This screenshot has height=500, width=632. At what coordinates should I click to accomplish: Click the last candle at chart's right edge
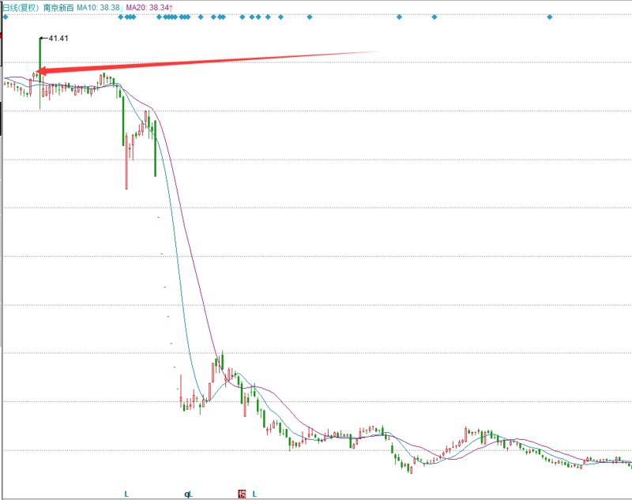pos(630,464)
